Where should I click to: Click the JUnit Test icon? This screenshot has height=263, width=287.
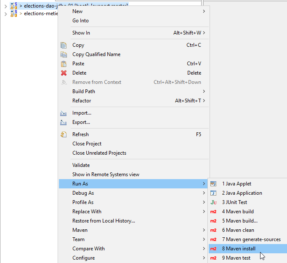[213, 202]
